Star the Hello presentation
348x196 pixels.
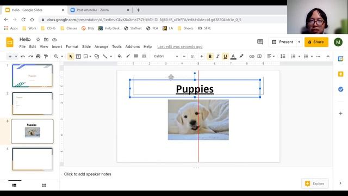[38, 40]
